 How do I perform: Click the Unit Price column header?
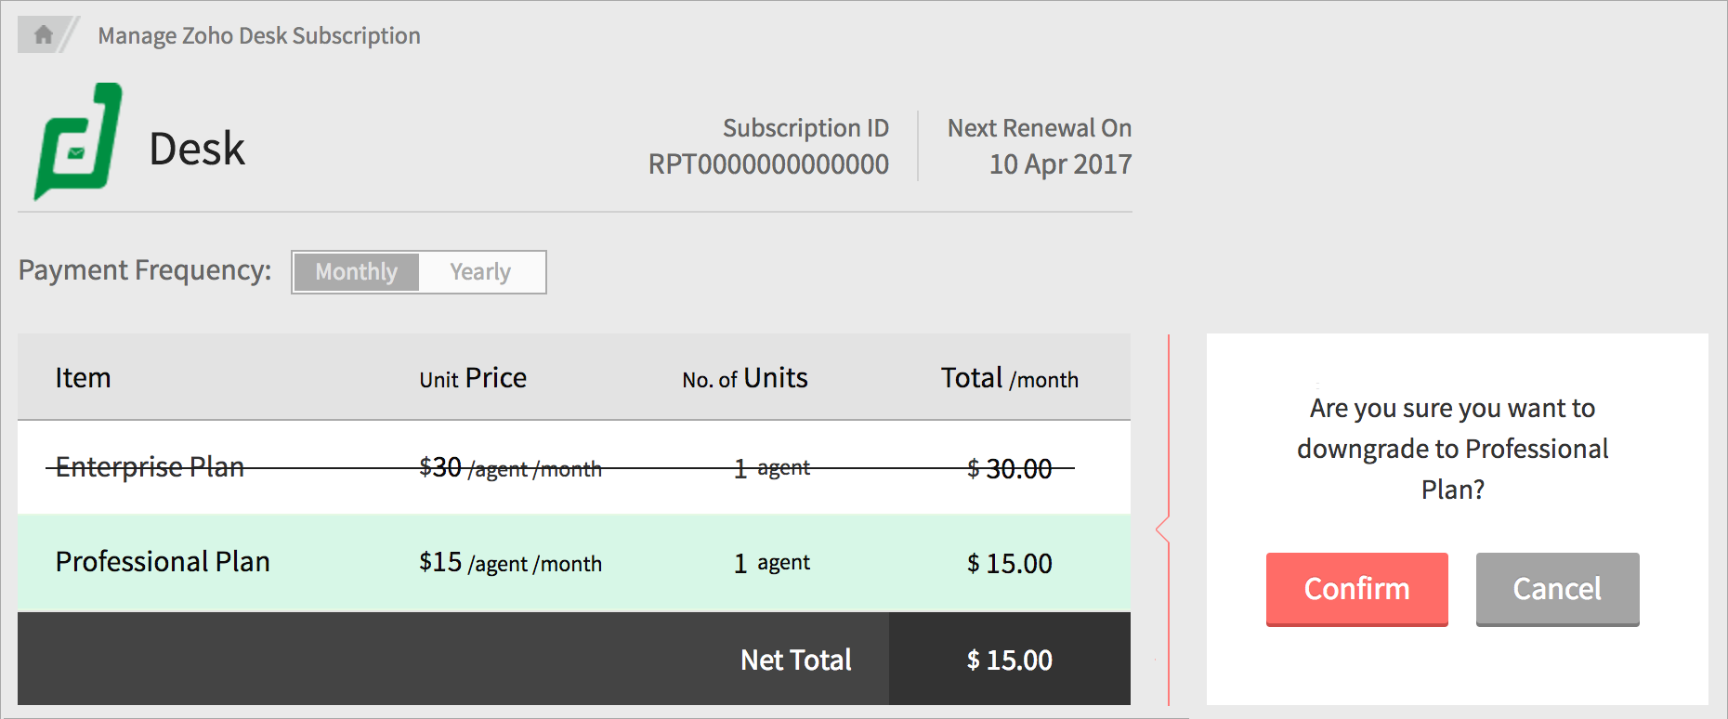pos(473,378)
